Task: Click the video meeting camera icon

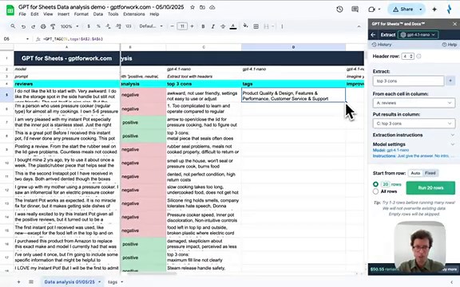Action: click(x=371, y=10)
